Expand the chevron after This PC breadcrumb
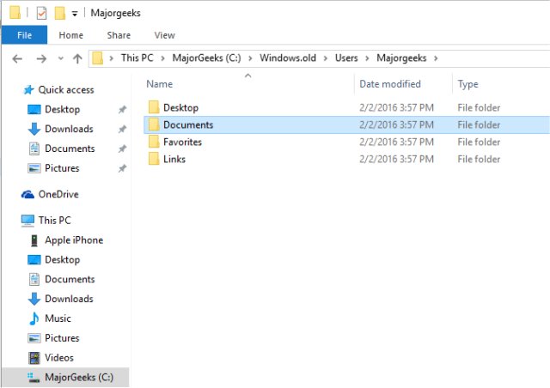The width and height of the screenshot is (550, 388). (x=162, y=58)
